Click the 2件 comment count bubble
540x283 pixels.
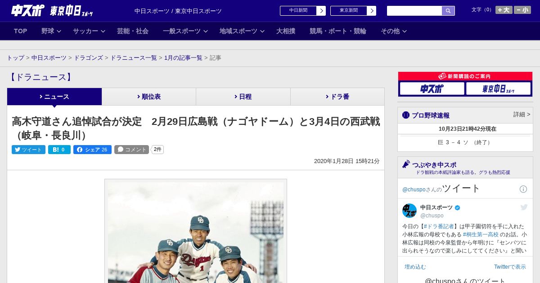tap(157, 150)
